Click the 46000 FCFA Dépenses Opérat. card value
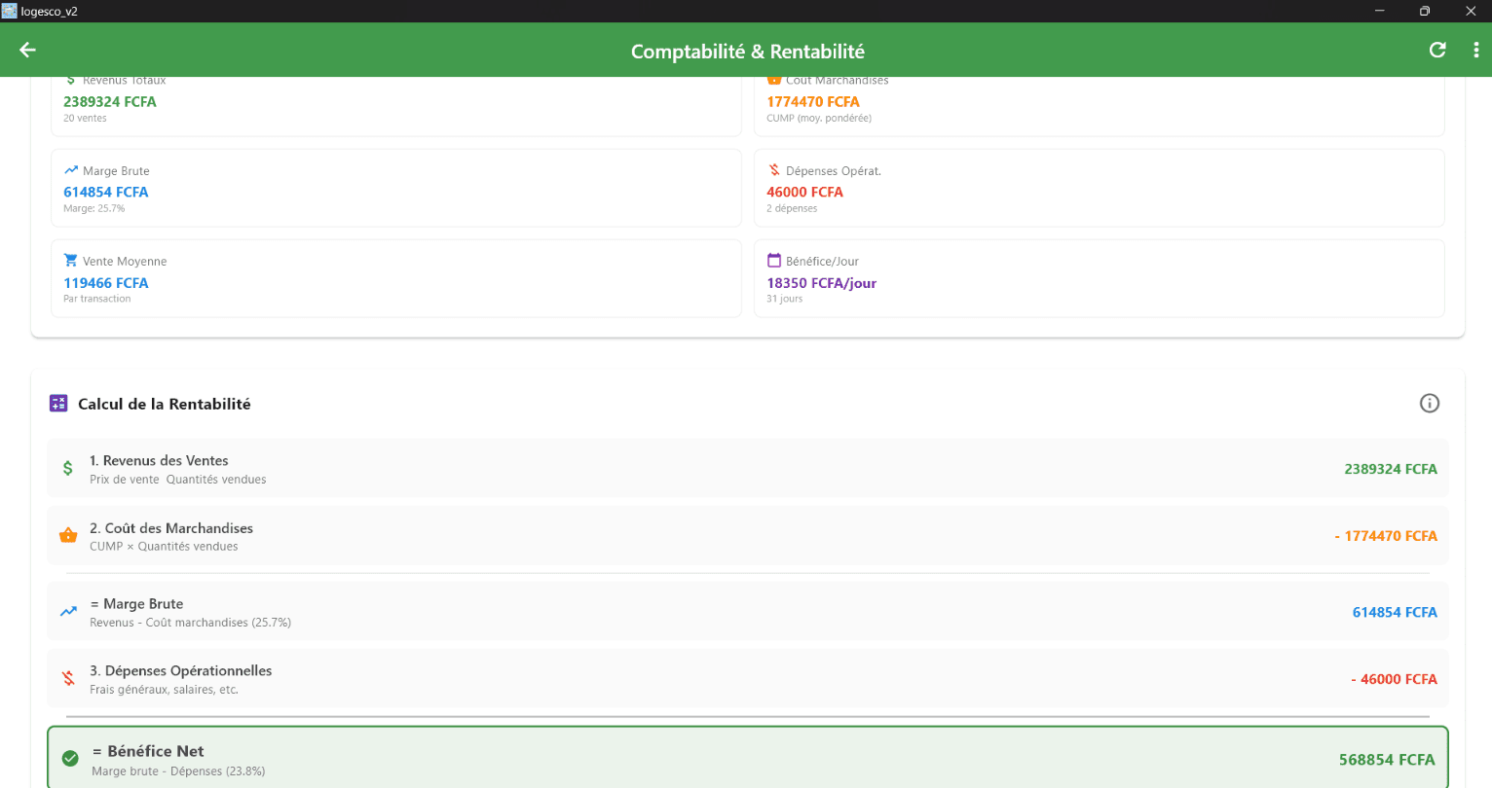 point(805,192)
